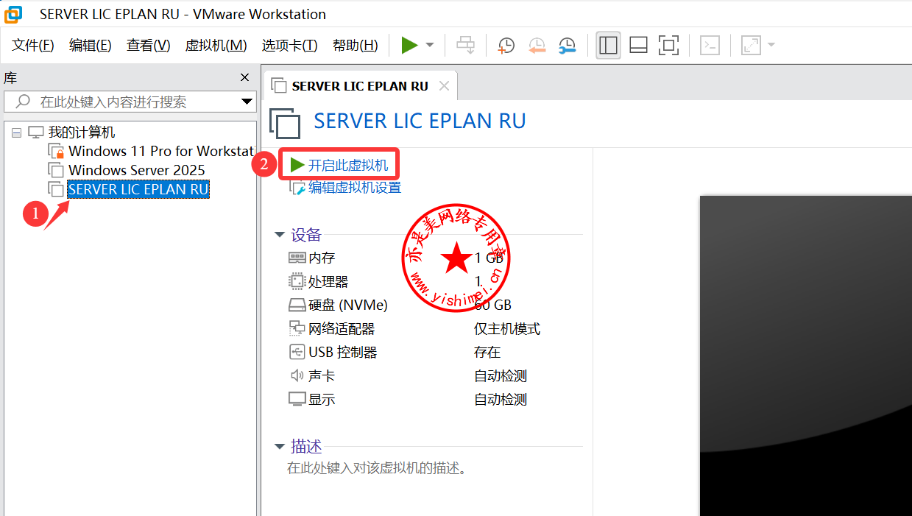Select Windows Server 2025 in library

click(x=136, y=170)
